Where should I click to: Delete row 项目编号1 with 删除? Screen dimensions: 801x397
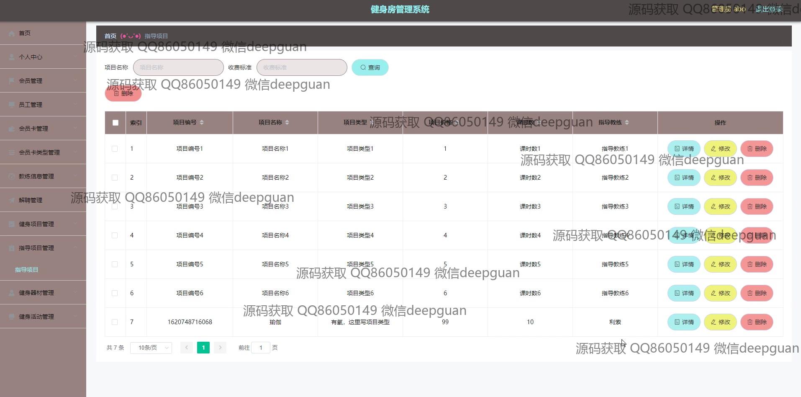click(757, 149)
